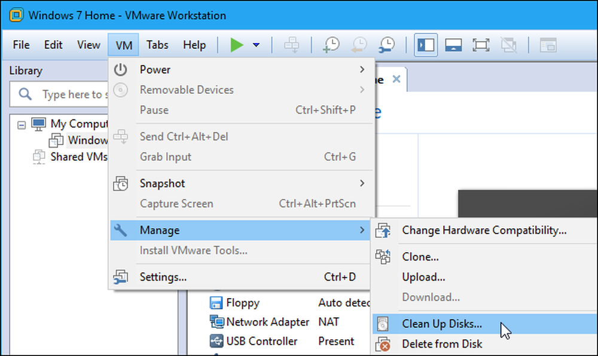
Task: Click Download in the Manage submenu
Action: coord(484,297)
